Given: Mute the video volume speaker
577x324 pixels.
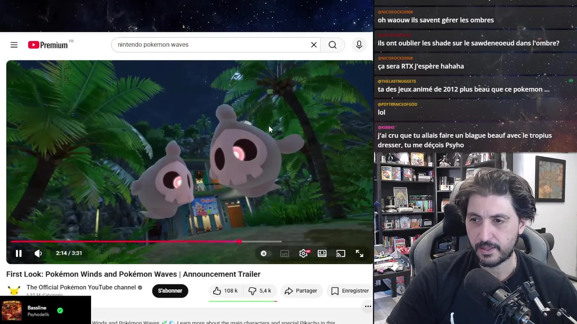Looking at the screenshot, I should point(38,253).
